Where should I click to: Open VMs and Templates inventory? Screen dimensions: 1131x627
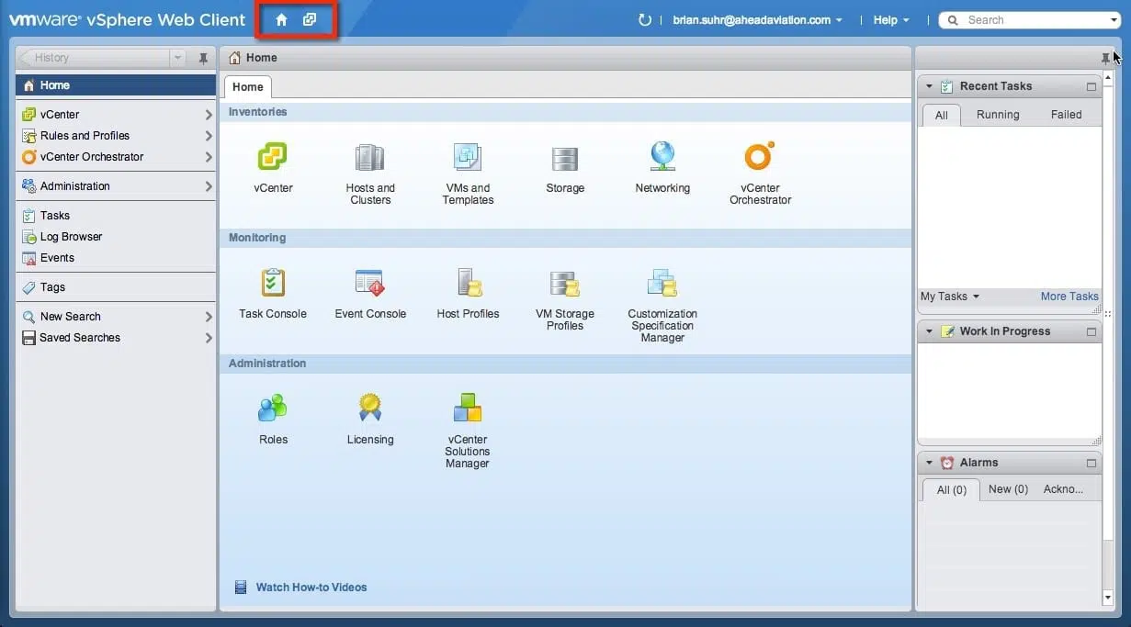(468, 158)
